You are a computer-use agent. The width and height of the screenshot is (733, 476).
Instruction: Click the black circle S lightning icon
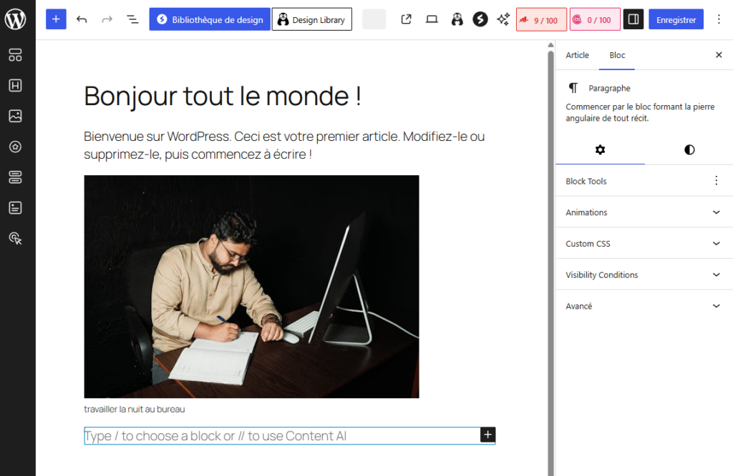pos(480,19)
